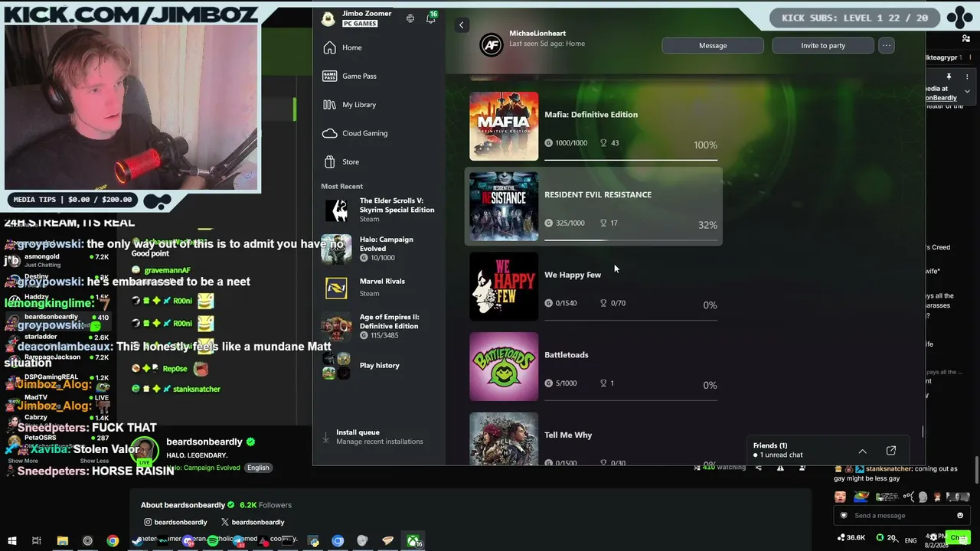Click the Tell Me Why title text
The width and height of the screenshot is (980, 551).
[x=568, y=435]
